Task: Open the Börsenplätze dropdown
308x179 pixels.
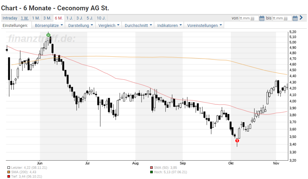Action: pos(49,25)
